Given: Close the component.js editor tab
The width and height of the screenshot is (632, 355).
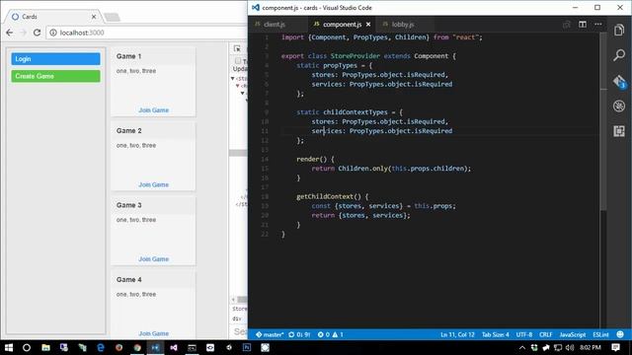Looking at the screenshot, I should pos(368,24).
